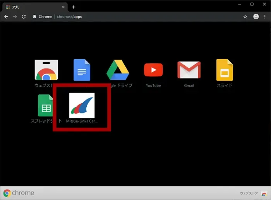Click the Gmail app label
271x200 pixels.
189,85
